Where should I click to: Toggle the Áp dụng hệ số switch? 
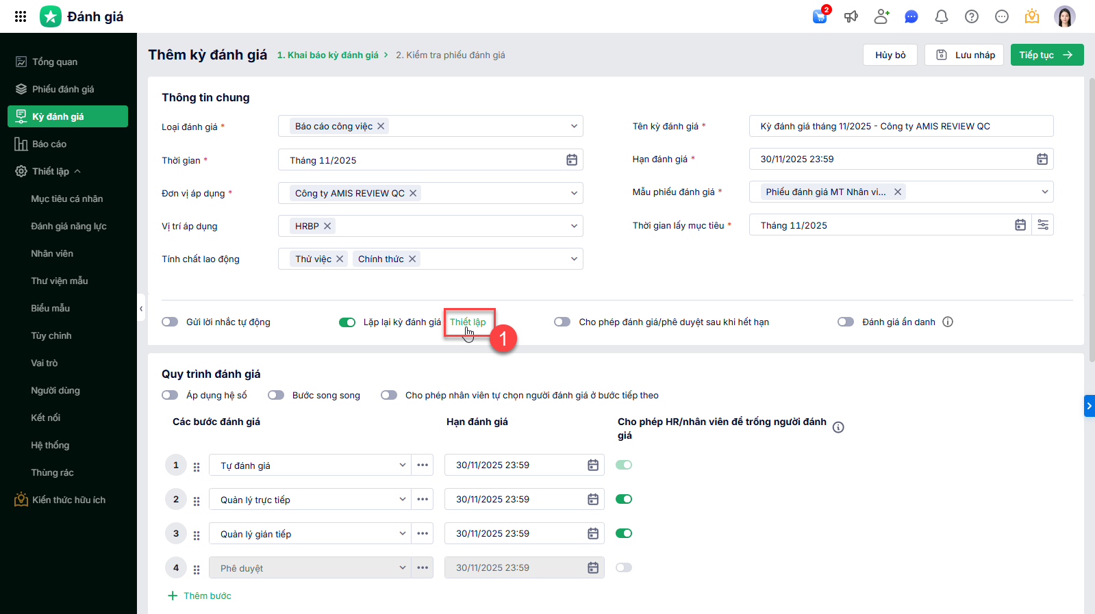pyautogui.click(x=170, y=396)
